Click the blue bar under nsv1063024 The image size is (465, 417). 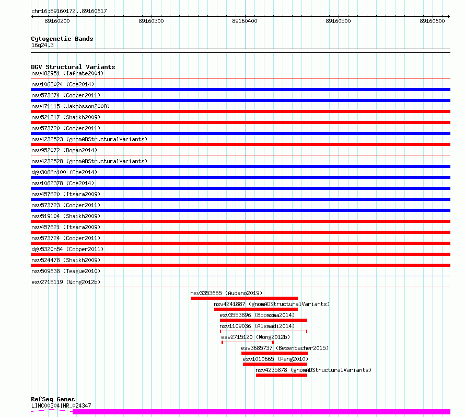[x=240, y=89]
